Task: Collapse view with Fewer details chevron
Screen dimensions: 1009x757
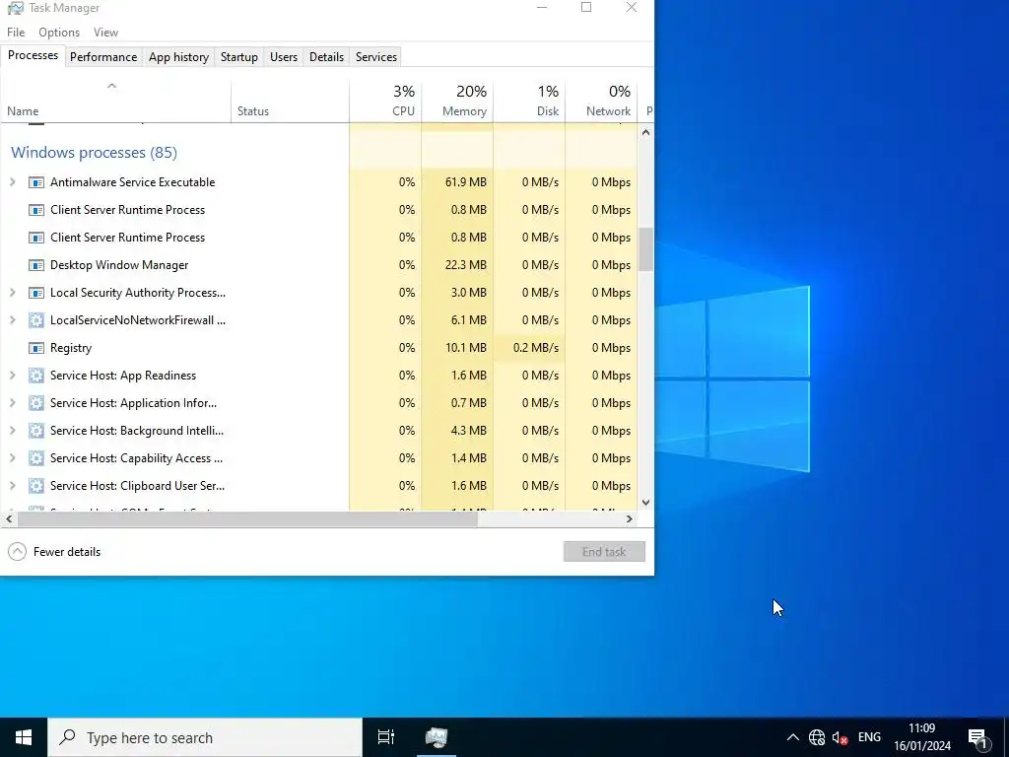Action: pyautogui.click(x=18, y=552)
